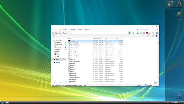This screenshot has height=104, width=184.
Task: Select the autoconv application file
Action: (95, 69)
